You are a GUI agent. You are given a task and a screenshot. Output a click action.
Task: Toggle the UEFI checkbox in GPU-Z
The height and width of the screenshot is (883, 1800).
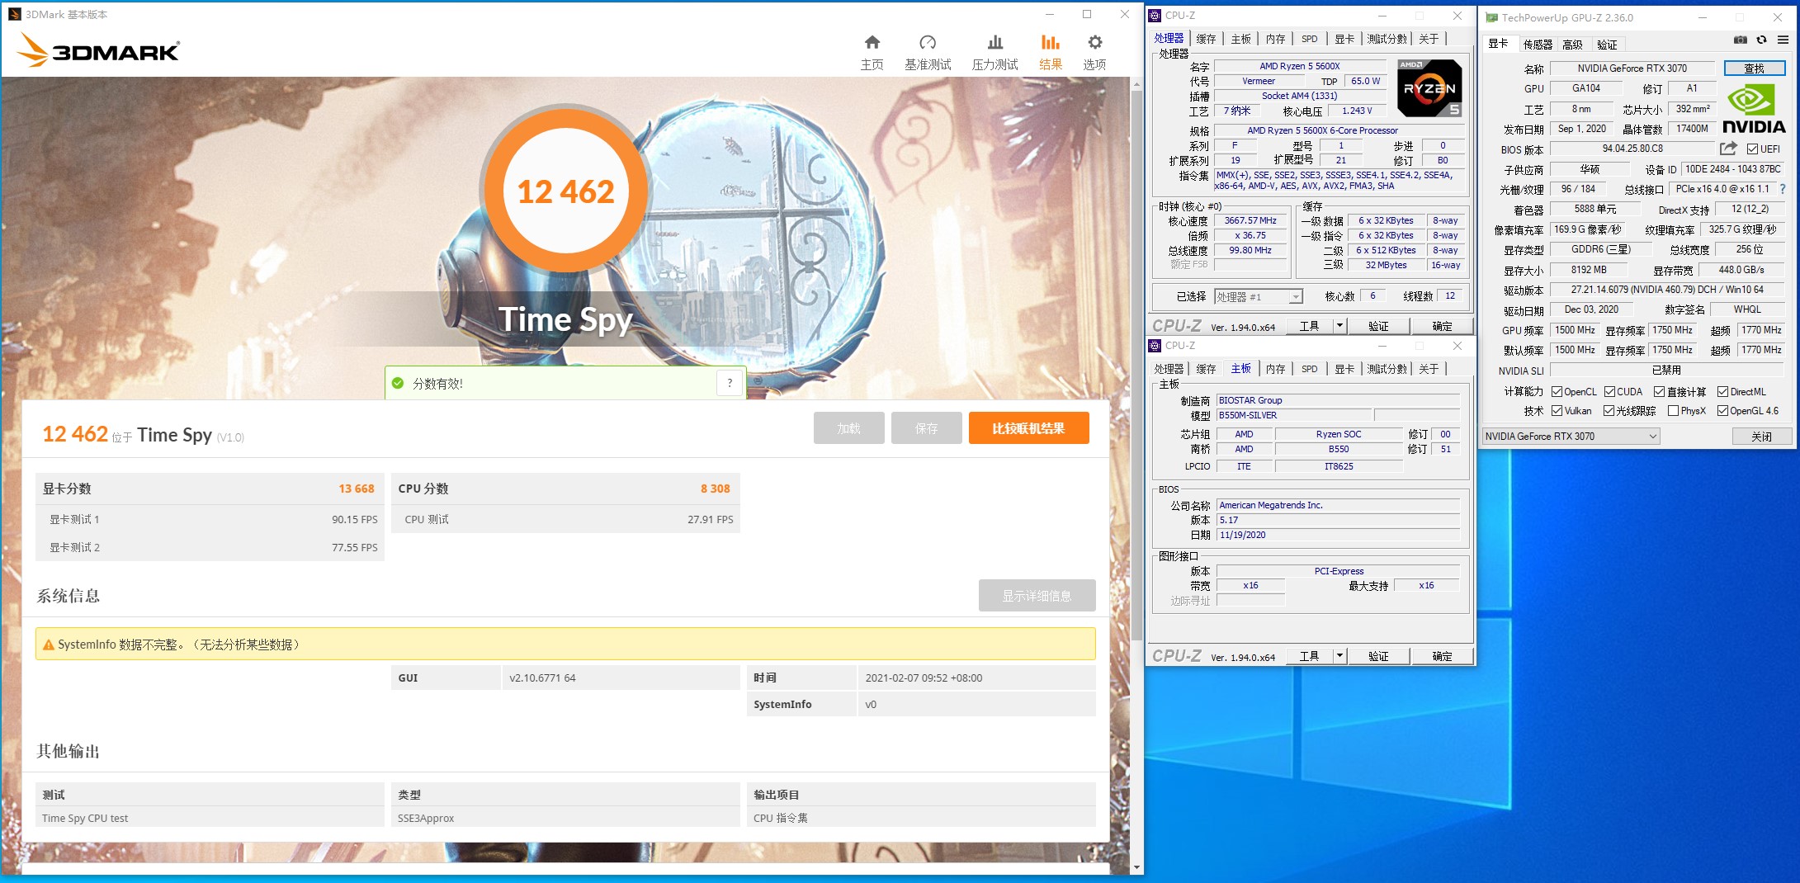pyautogui.click(x=1752, y=149)
